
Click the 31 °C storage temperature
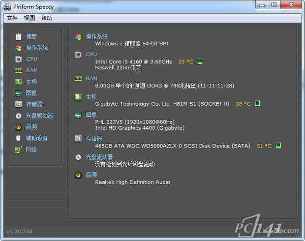tap(264, 146)
